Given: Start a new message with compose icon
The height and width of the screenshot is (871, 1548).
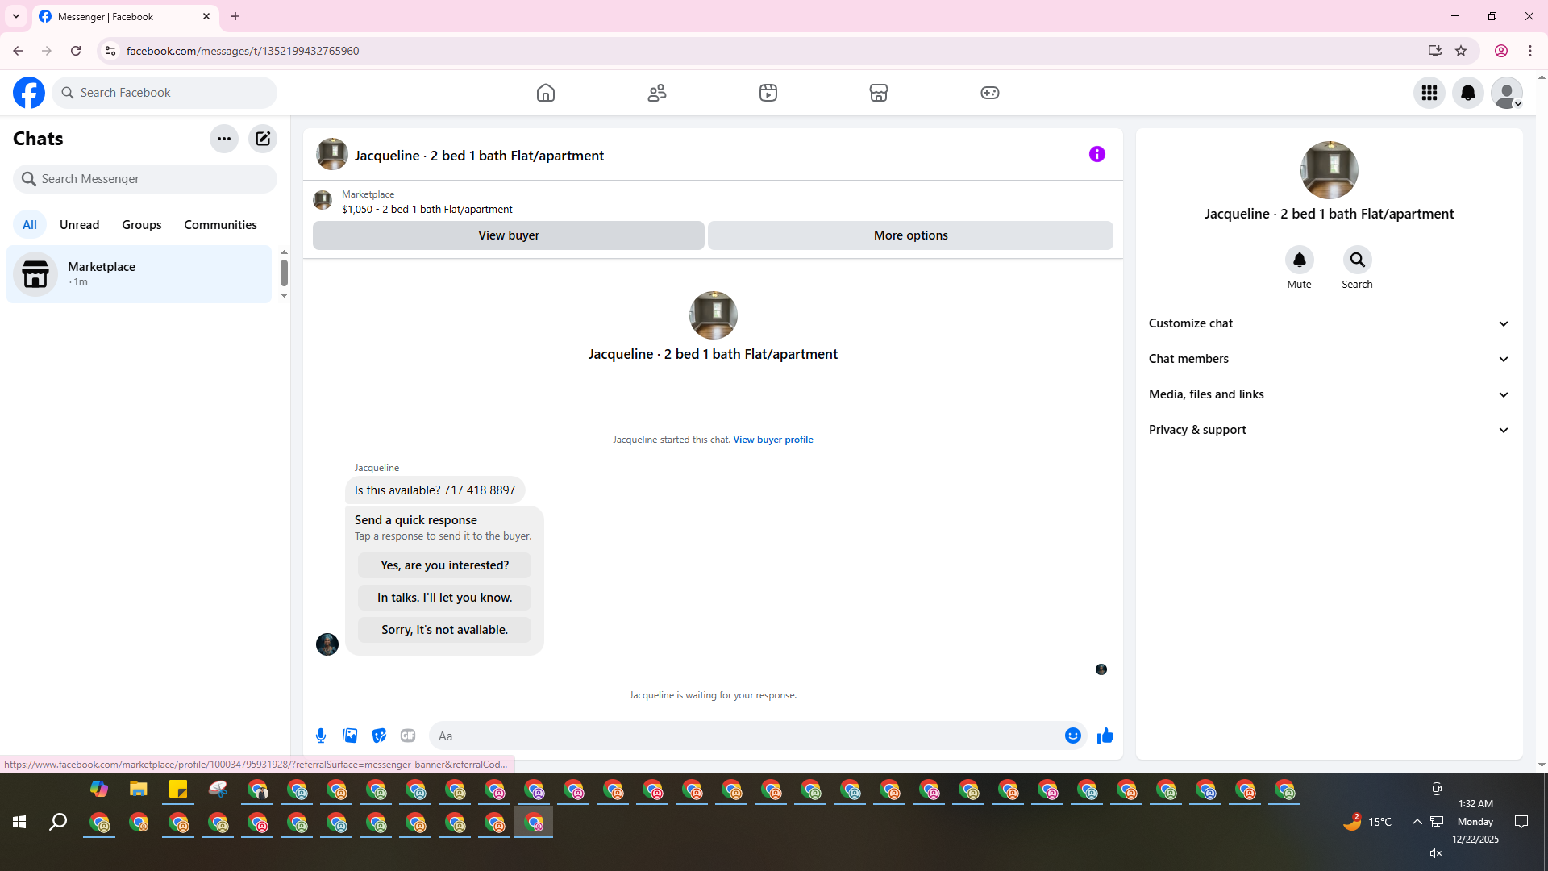Looking at the screenshot, I should [263, 139].
